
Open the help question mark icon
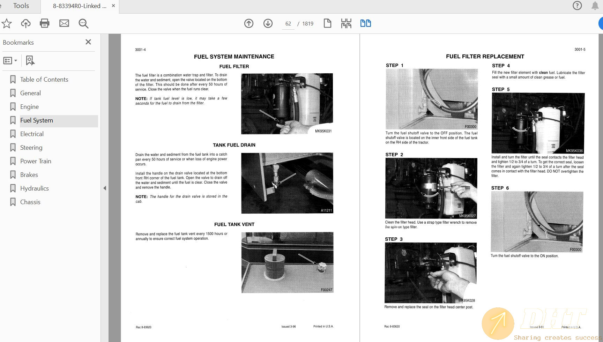577,6
